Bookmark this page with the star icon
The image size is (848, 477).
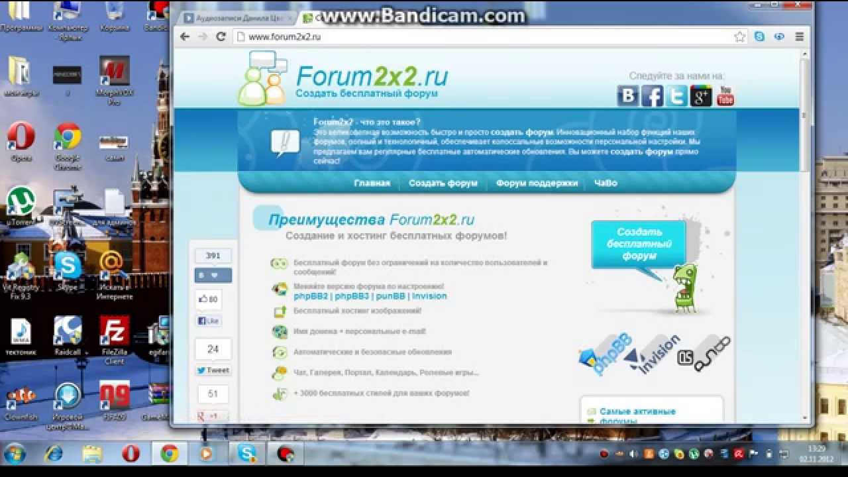point(740,37)
